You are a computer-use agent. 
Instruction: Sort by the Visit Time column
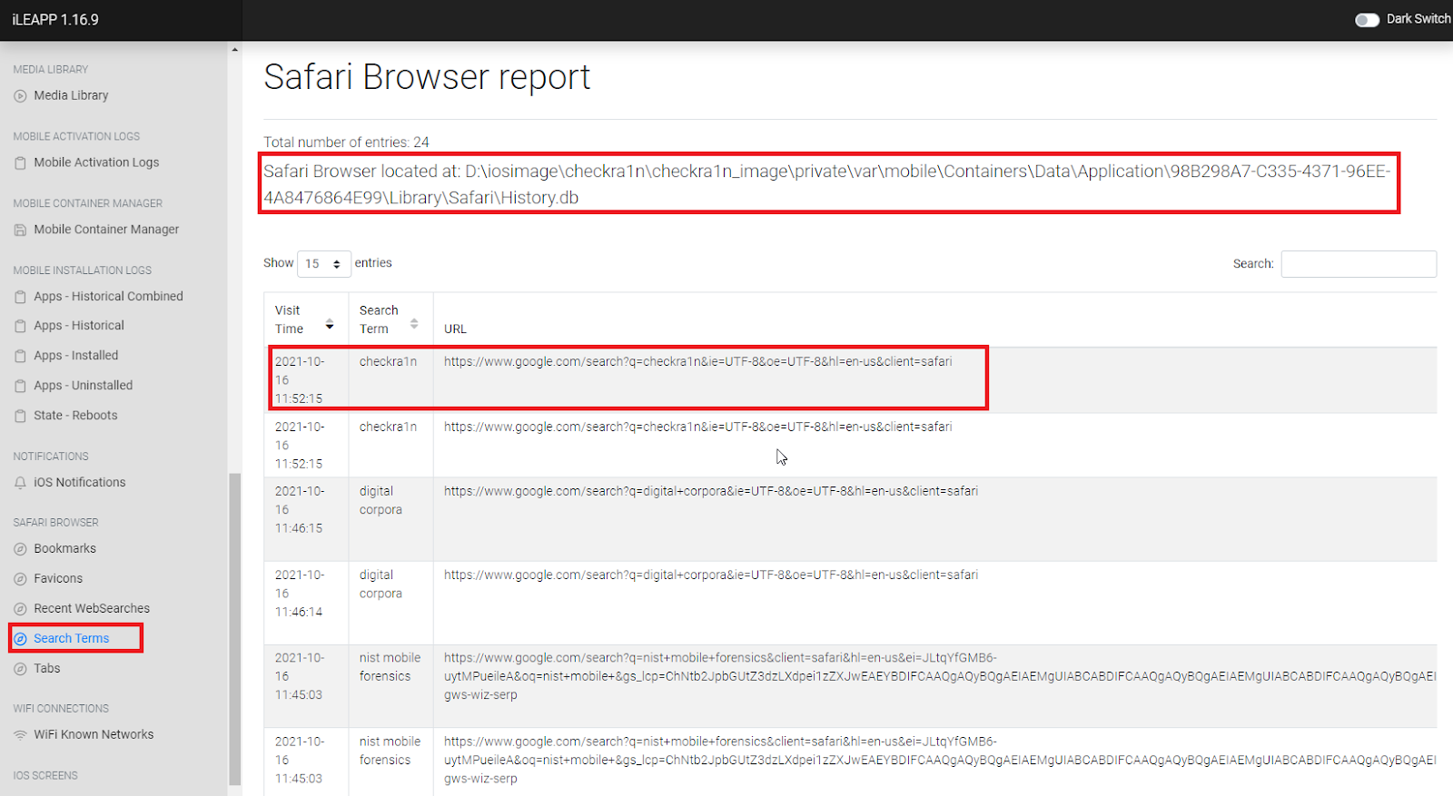[305, 319]
